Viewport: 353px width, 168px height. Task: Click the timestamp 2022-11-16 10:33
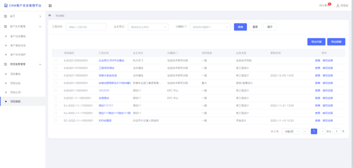[282, 121]
